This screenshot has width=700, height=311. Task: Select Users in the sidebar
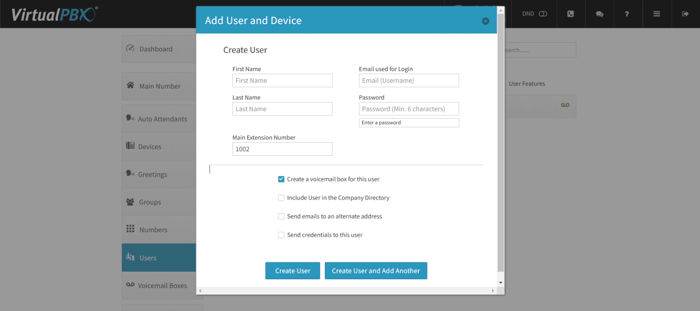159,257
